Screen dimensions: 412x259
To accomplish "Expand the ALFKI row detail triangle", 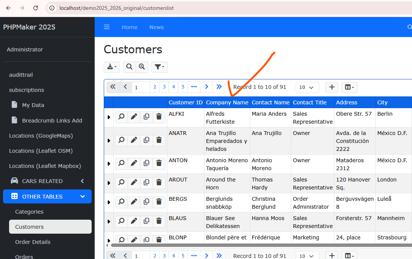I will click(x=109, y=118).
